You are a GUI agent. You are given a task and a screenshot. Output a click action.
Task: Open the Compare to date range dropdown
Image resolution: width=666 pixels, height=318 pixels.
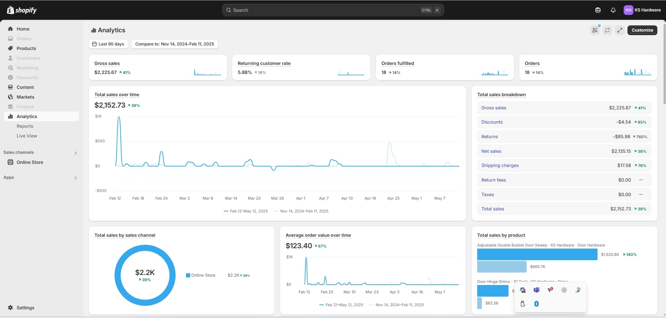coord(175,44)
